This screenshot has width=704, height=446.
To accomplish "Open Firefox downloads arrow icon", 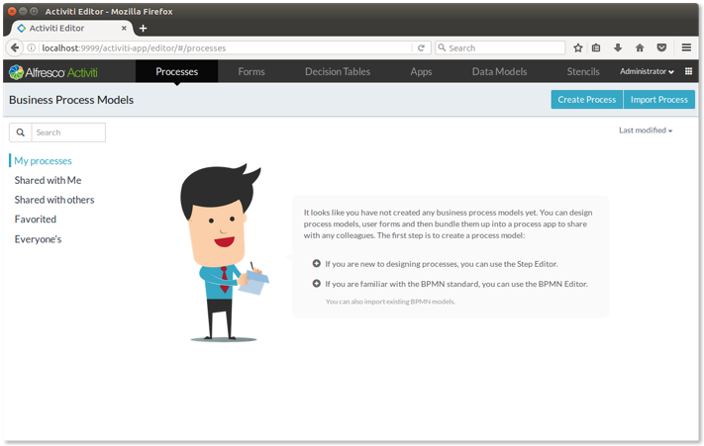I will coord(618,47).
